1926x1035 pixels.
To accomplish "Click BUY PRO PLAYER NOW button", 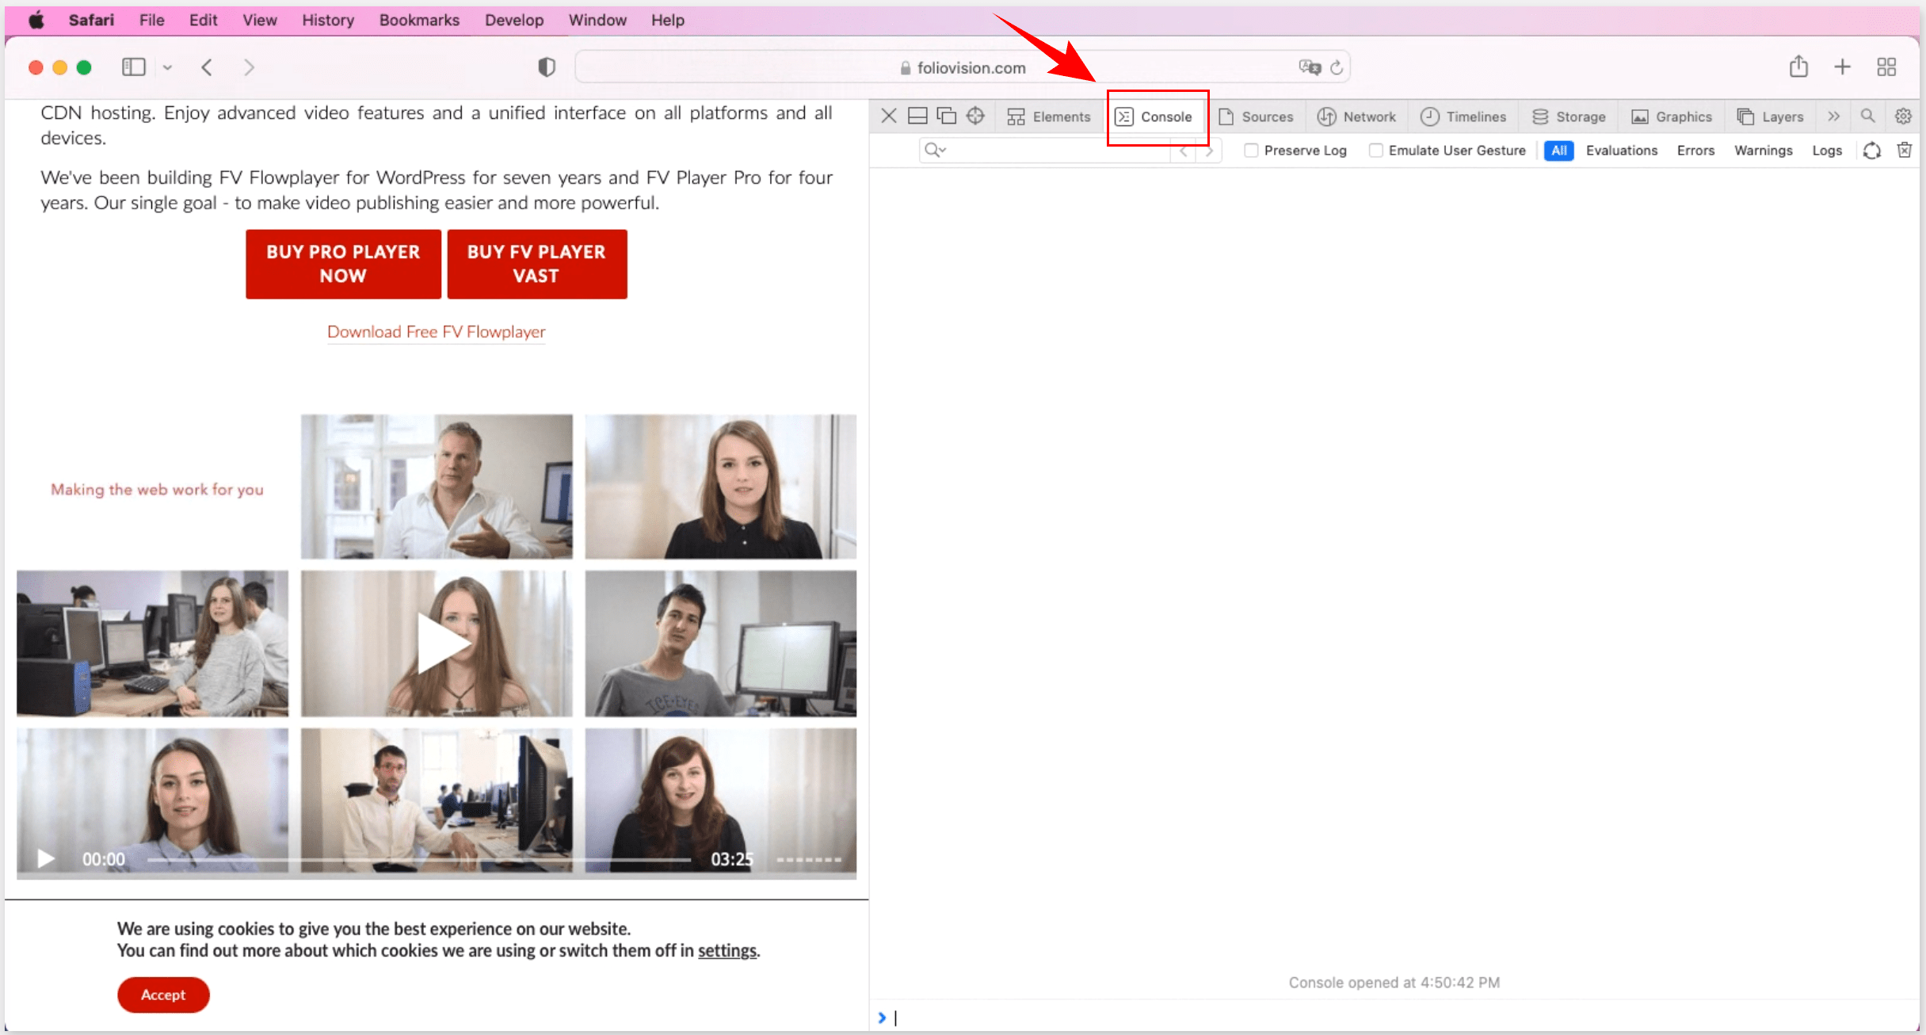I will 343,264.
